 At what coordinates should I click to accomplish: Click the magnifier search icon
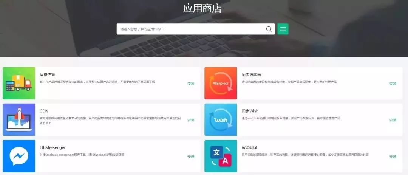click(269, 29)
